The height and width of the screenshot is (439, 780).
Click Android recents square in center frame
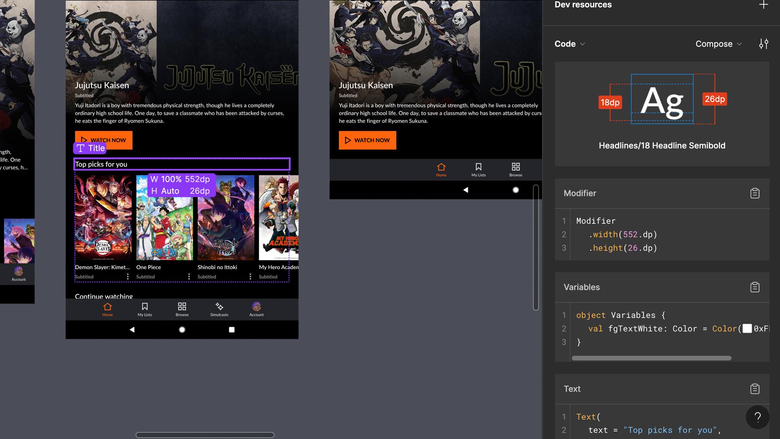(x=231, y=330)
